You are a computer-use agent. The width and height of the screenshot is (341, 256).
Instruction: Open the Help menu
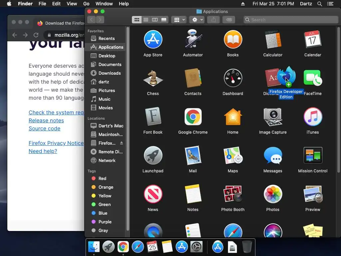tap(124, 4)
